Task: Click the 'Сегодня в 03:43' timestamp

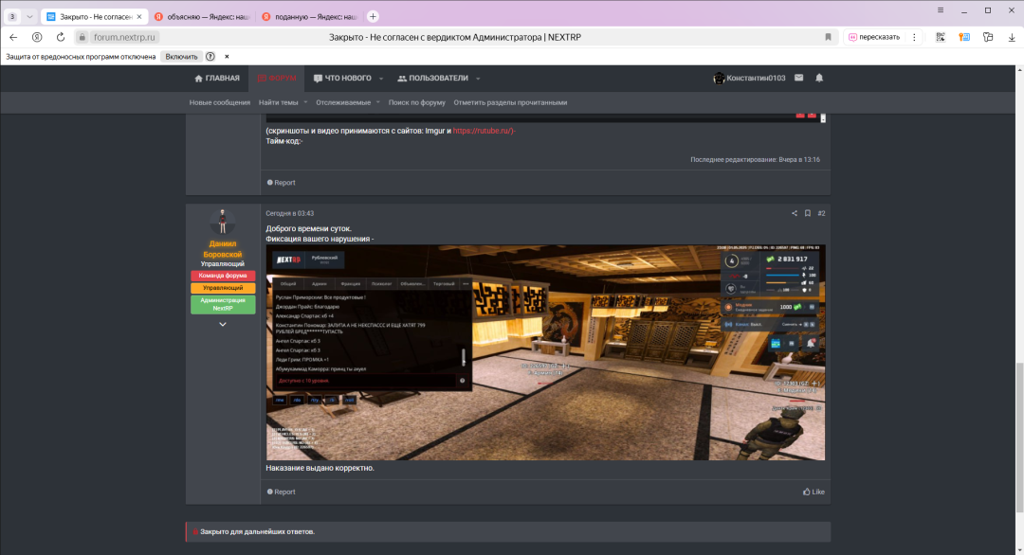Action: coord(290,213)
